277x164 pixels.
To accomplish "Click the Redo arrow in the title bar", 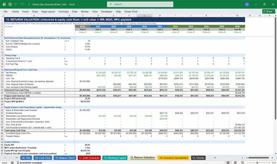I will tap(22, 4).
